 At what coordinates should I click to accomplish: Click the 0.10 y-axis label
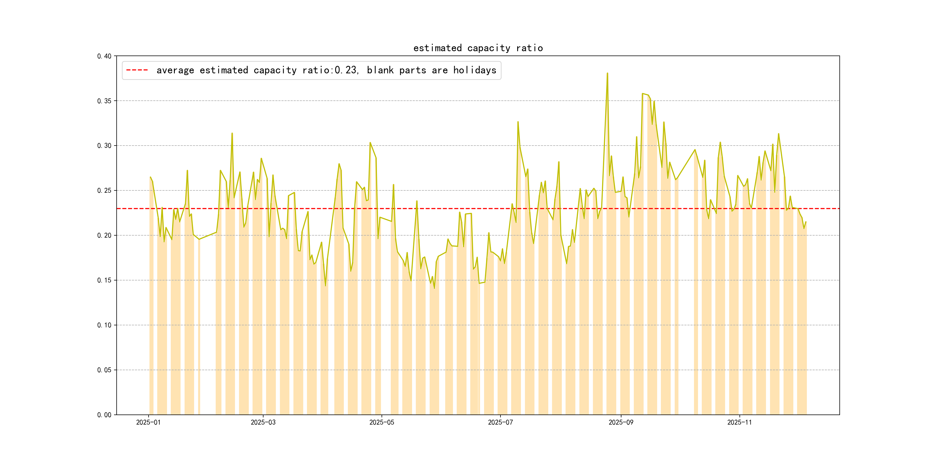[104, 325]
